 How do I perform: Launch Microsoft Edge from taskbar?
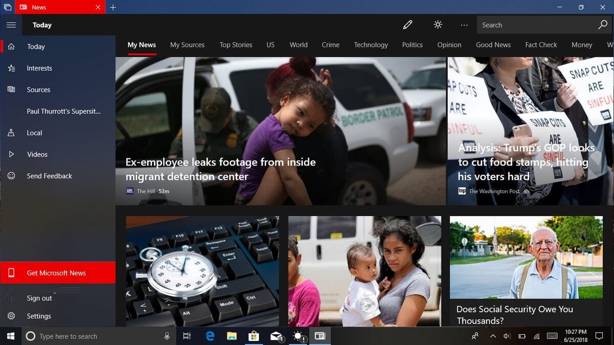click(210, 336)
